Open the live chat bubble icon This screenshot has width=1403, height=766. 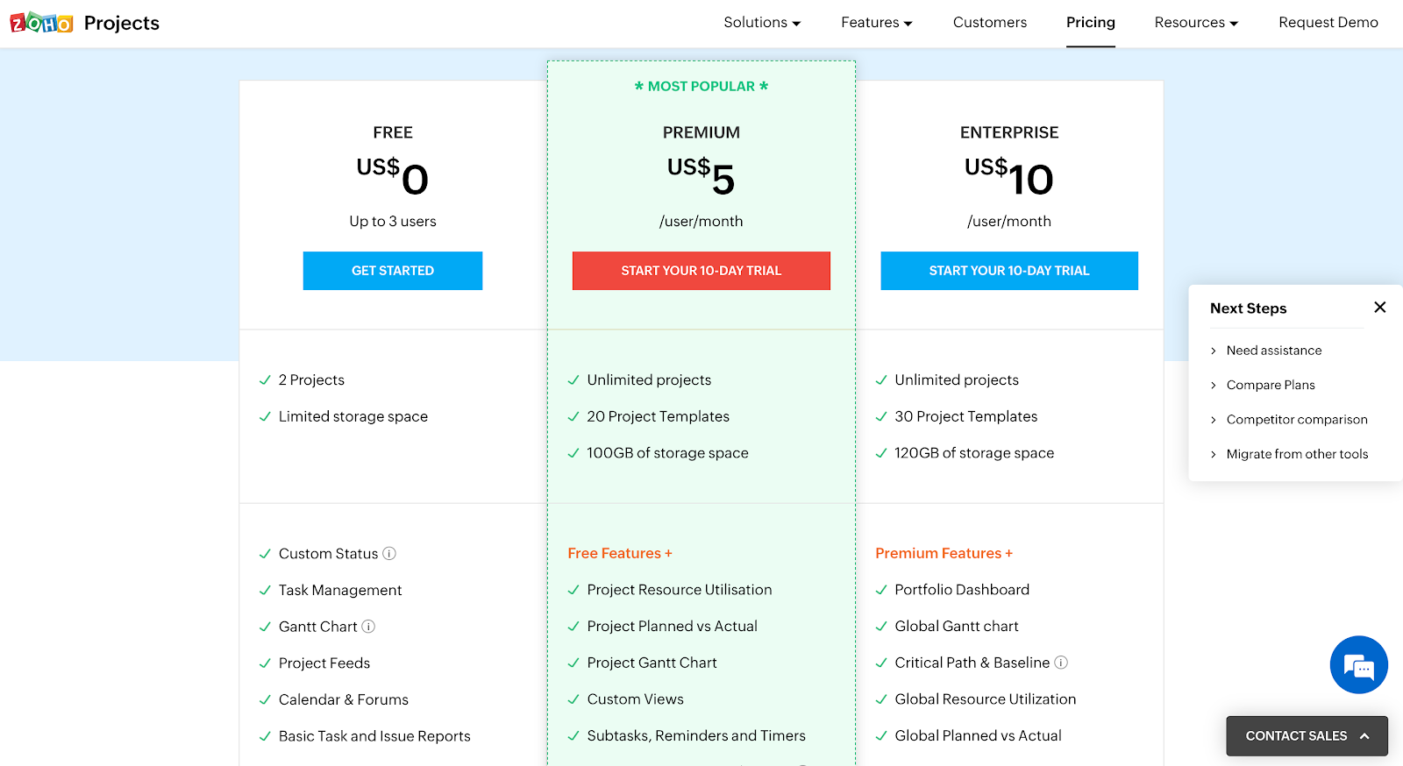(1358, 664)
